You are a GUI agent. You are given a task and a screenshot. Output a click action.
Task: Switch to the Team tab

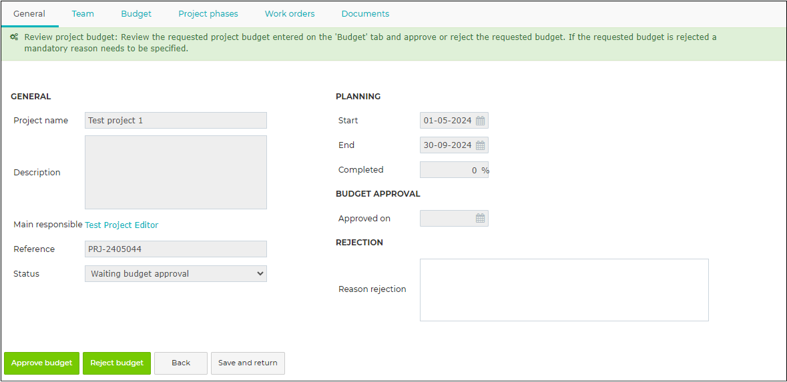(83, 14)
